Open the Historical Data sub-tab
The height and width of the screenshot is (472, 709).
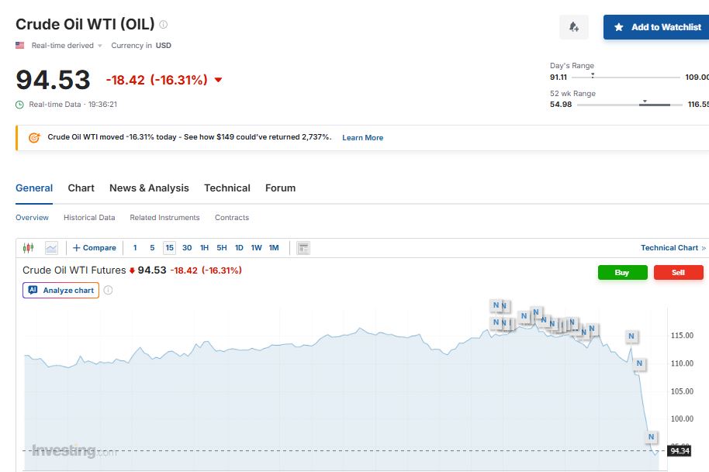(x=89, y=218)
